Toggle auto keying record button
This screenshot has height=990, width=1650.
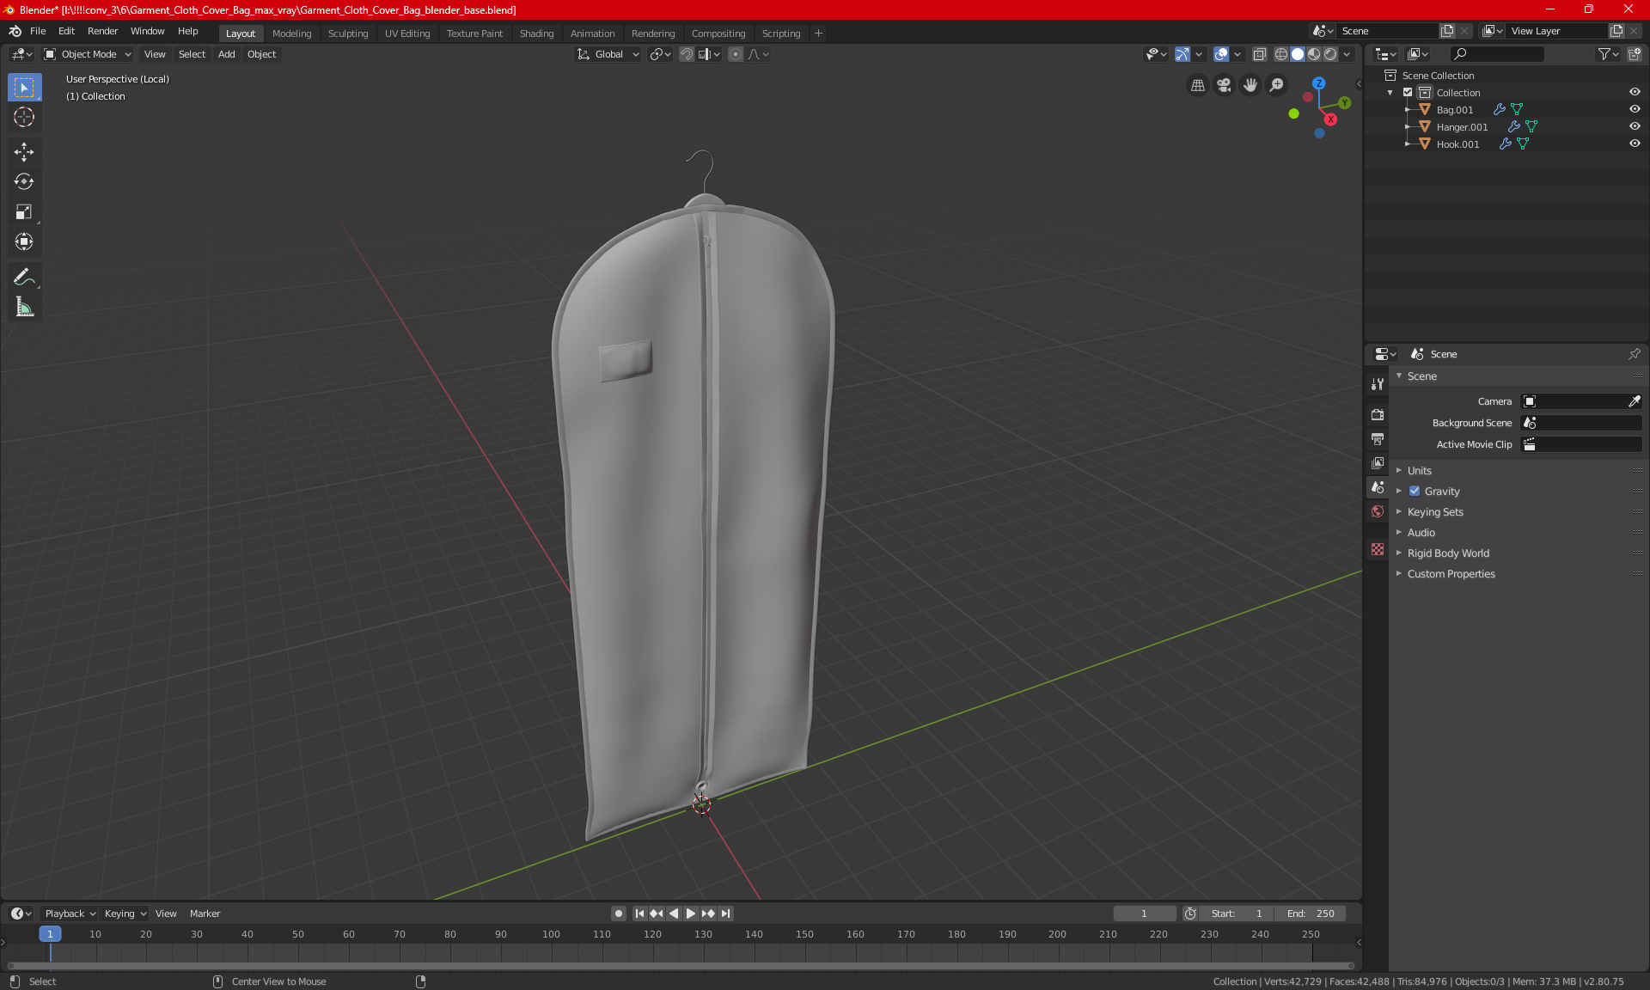pos(618,914)
